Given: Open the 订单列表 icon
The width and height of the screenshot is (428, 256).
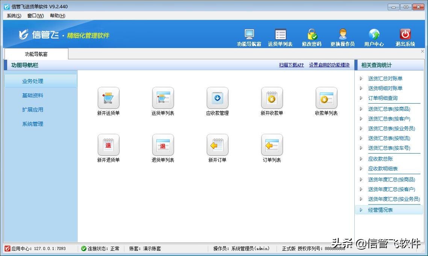Looking at the screenshot, I should pyautogui.click(x=272, y=145).
